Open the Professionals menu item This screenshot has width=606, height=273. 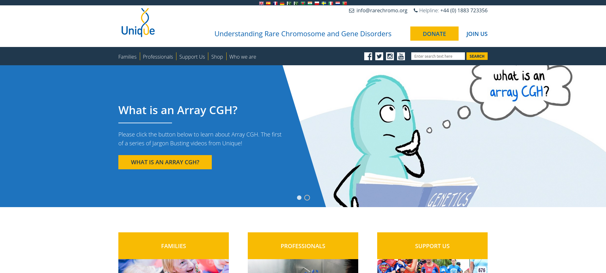[158, 57]
